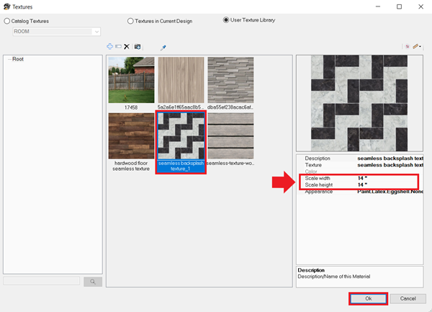Close the Textures window
This screenshot has width=432, height=312.
(x=420, y=6)
